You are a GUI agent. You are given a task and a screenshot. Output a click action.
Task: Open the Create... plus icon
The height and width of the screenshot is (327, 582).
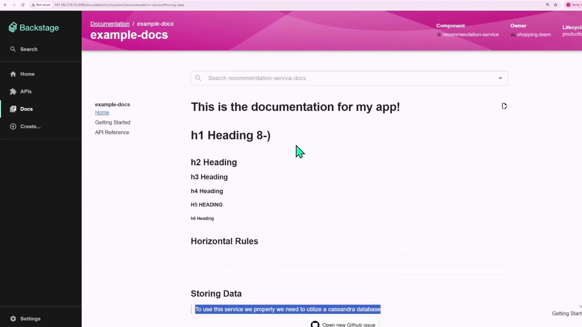(x=13, y=126)
